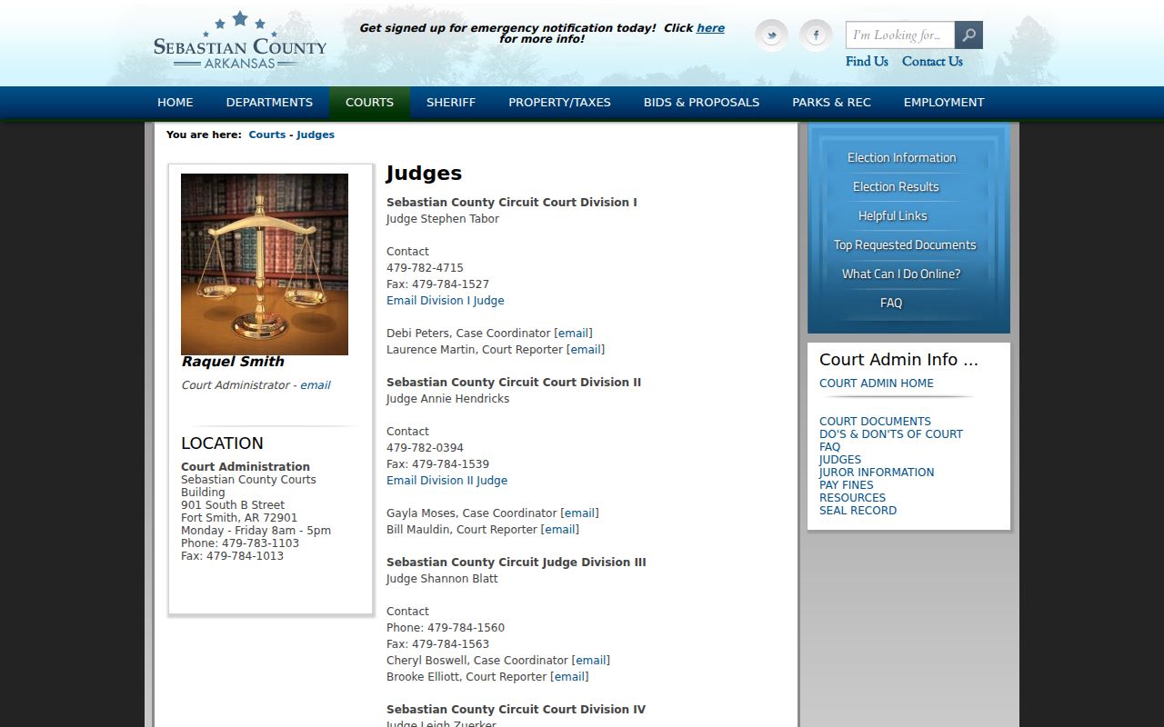The height and width of the screenshot is (727, 1164).
Task: Open the FAQ link in blue sidebar
Action: tap(891, 304)
